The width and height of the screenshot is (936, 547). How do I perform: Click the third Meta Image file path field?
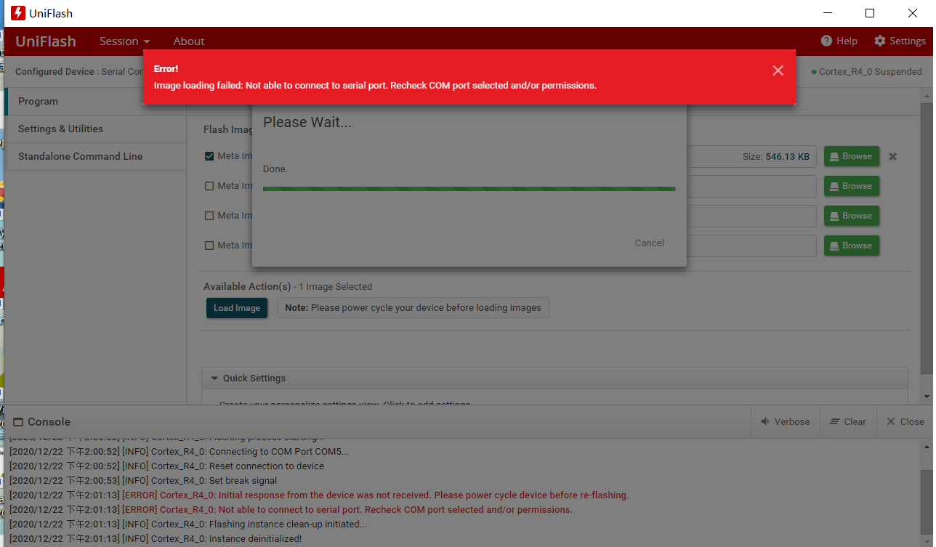click(751, 216)
